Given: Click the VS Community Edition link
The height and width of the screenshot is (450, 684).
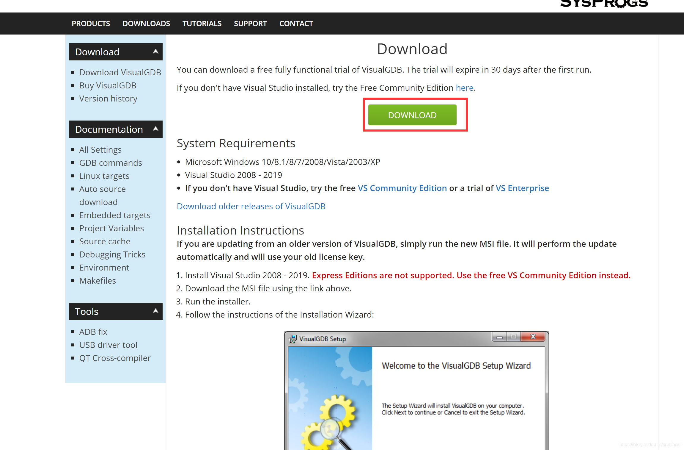Looking at the screenshot, I should click(x=402, y=188).
